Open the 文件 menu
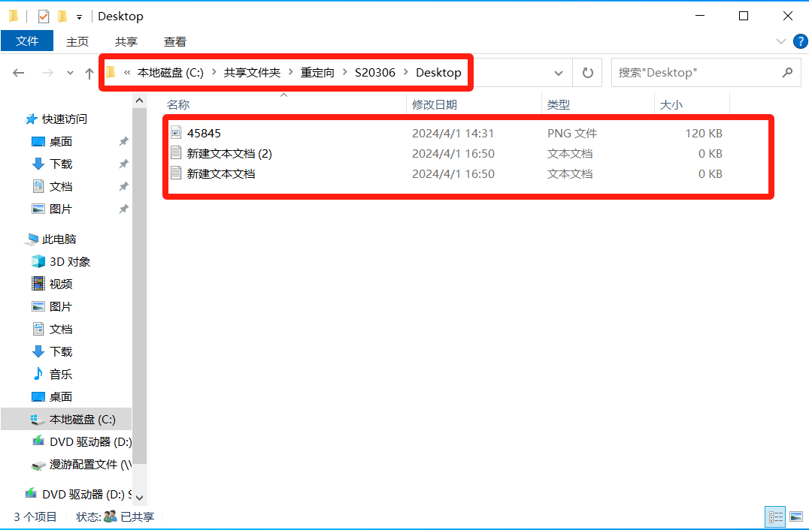 click(27, 41)
